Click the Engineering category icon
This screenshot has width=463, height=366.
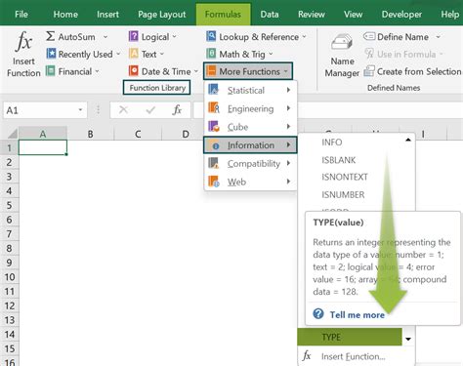pos(214,107)
